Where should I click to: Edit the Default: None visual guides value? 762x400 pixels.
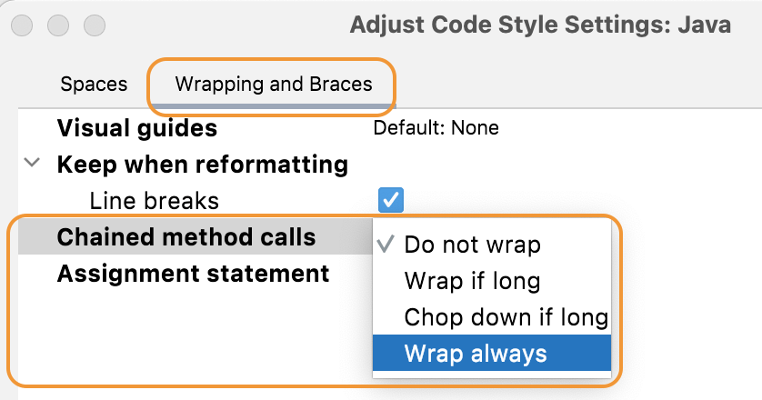click(436, 128)
